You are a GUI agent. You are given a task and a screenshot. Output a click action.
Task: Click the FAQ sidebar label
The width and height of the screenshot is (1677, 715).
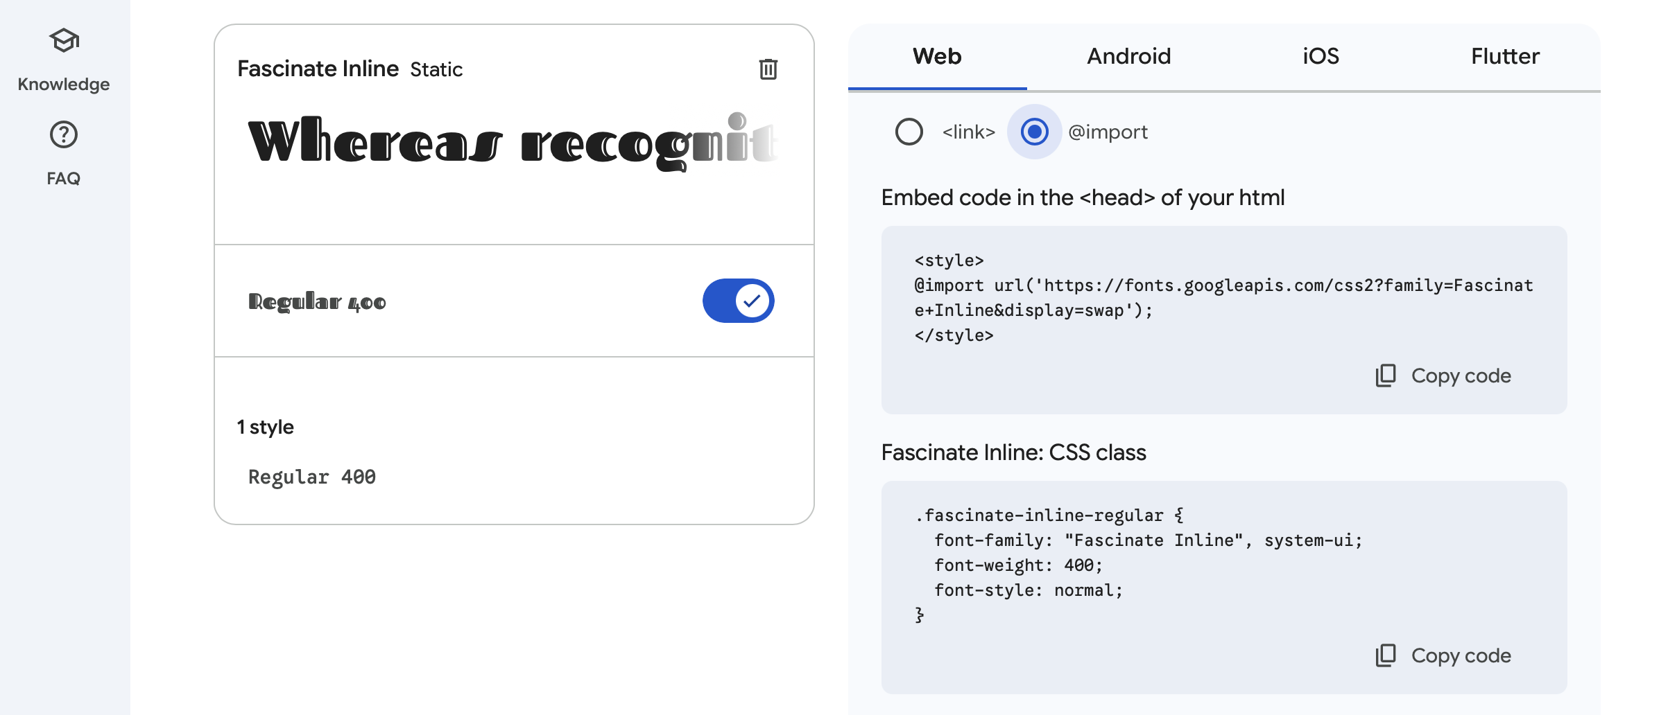pos(64,179)
